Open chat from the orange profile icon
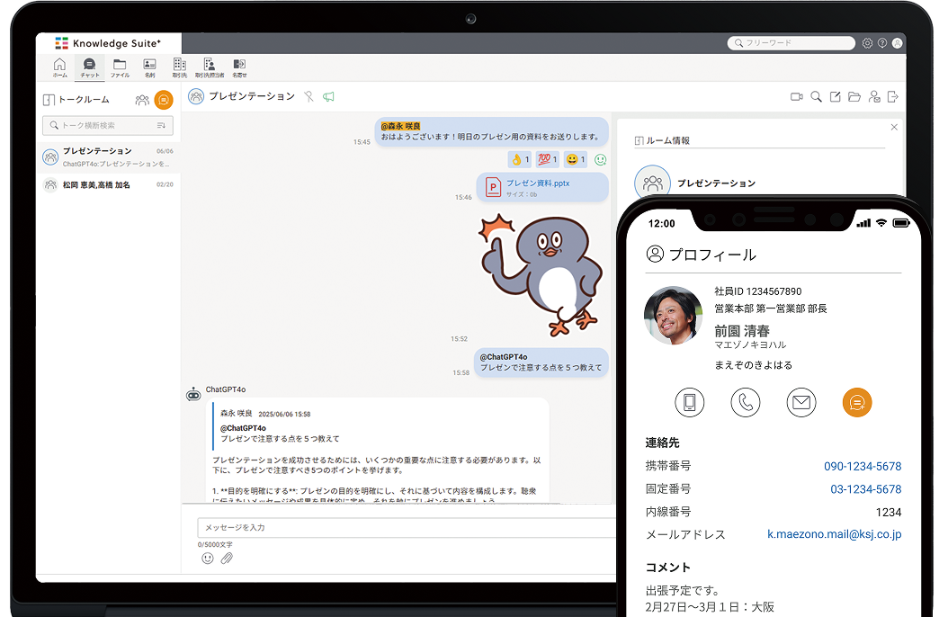This screenshot has width=939, height=617. 856,402
